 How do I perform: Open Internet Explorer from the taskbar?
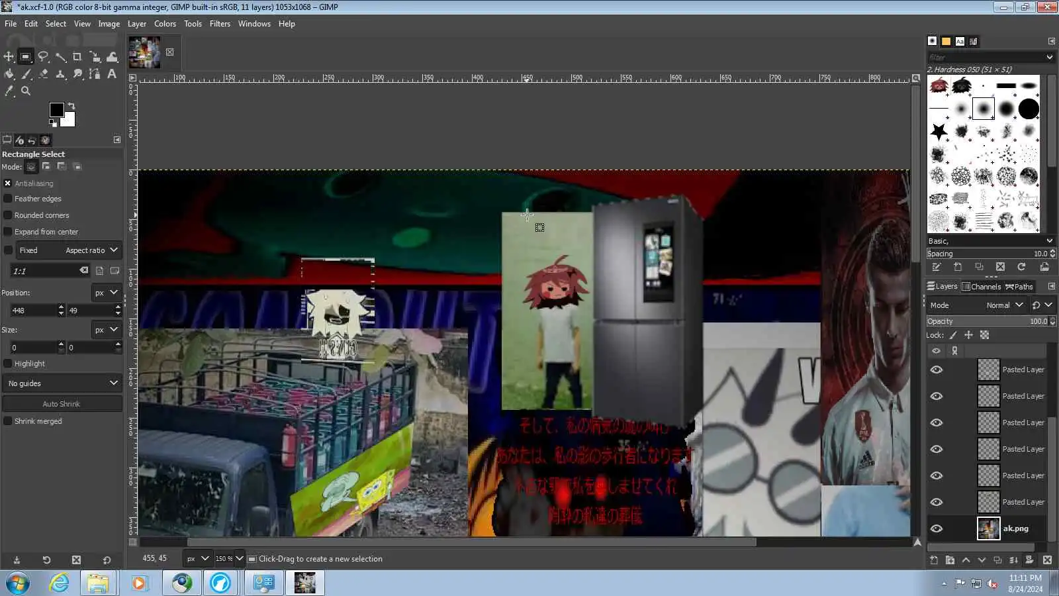pos(59,583)
